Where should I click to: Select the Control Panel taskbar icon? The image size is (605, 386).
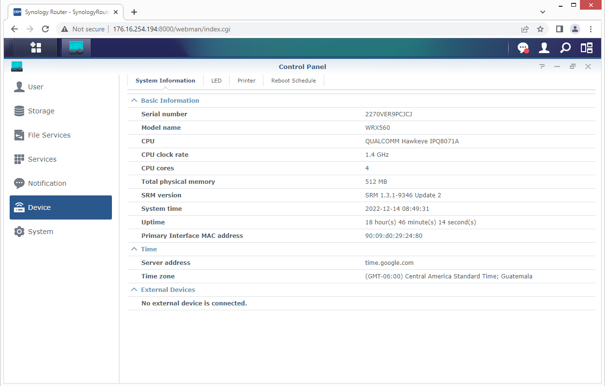point(76,47)
